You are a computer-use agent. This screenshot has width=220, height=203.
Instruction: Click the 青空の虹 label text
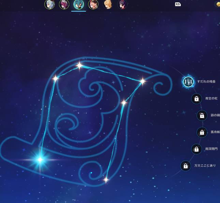coord(211,99)
